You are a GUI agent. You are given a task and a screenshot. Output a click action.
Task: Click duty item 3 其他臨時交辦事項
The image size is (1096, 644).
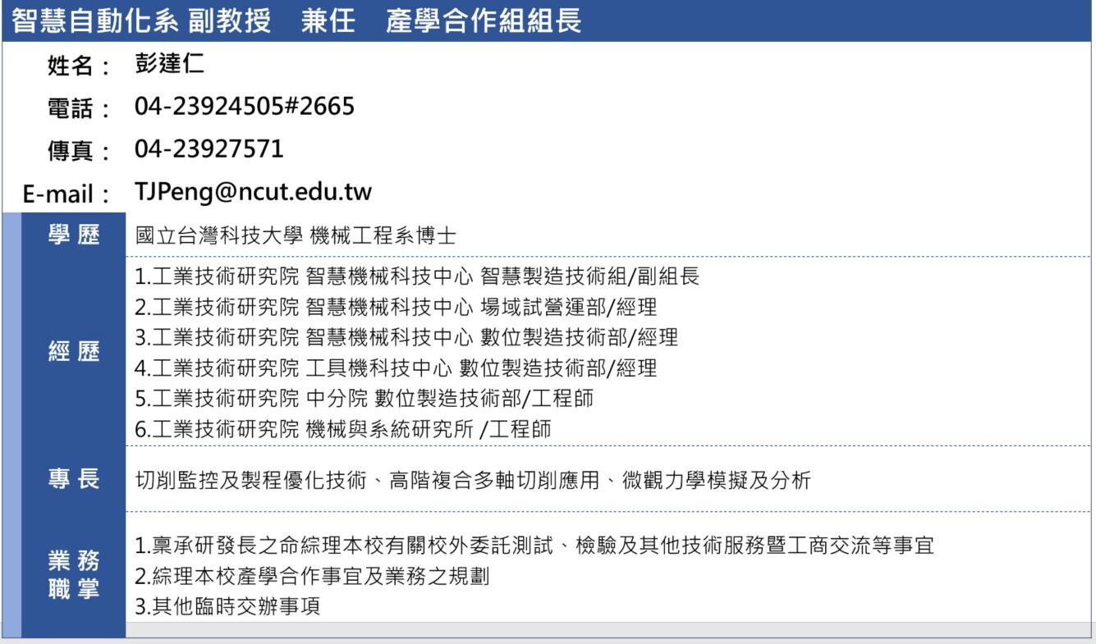[227, 607]
